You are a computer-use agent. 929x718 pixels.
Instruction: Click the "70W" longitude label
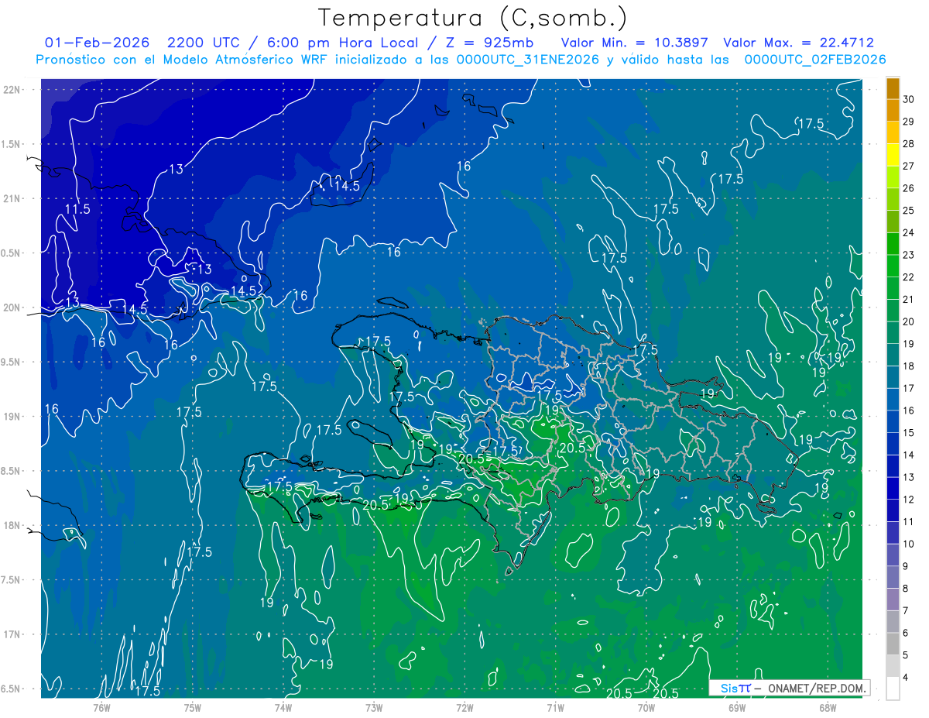[x=646, y=707]
